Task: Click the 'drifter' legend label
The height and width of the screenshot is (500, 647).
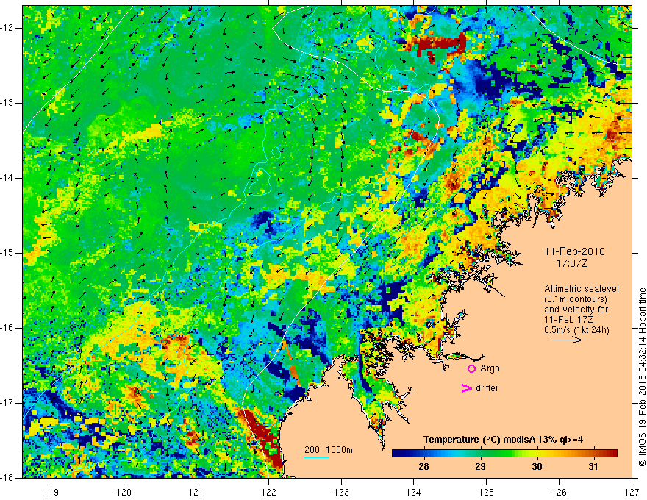Action: 487,388
